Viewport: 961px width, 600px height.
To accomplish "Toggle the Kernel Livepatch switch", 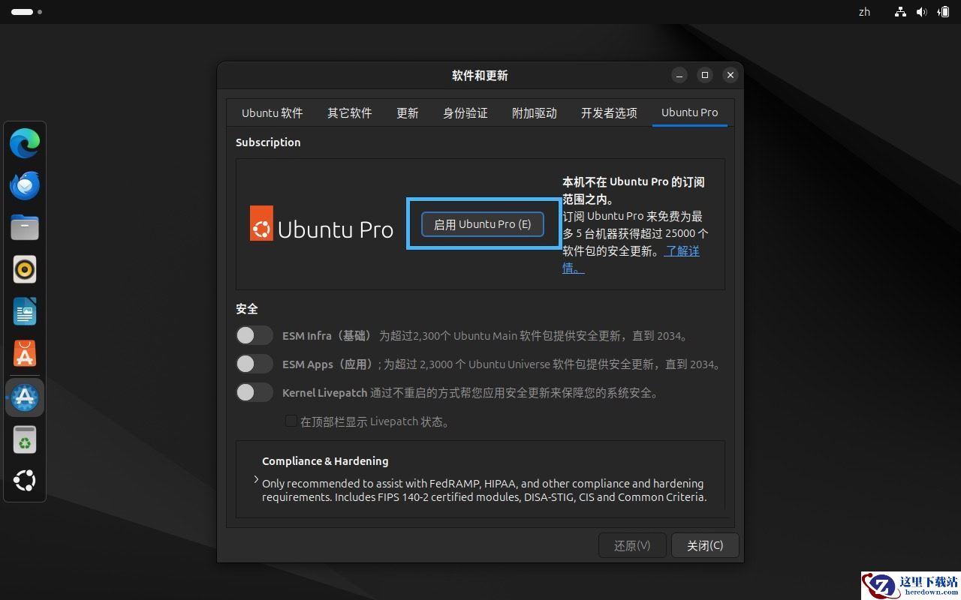I will [x=255, y=392].
